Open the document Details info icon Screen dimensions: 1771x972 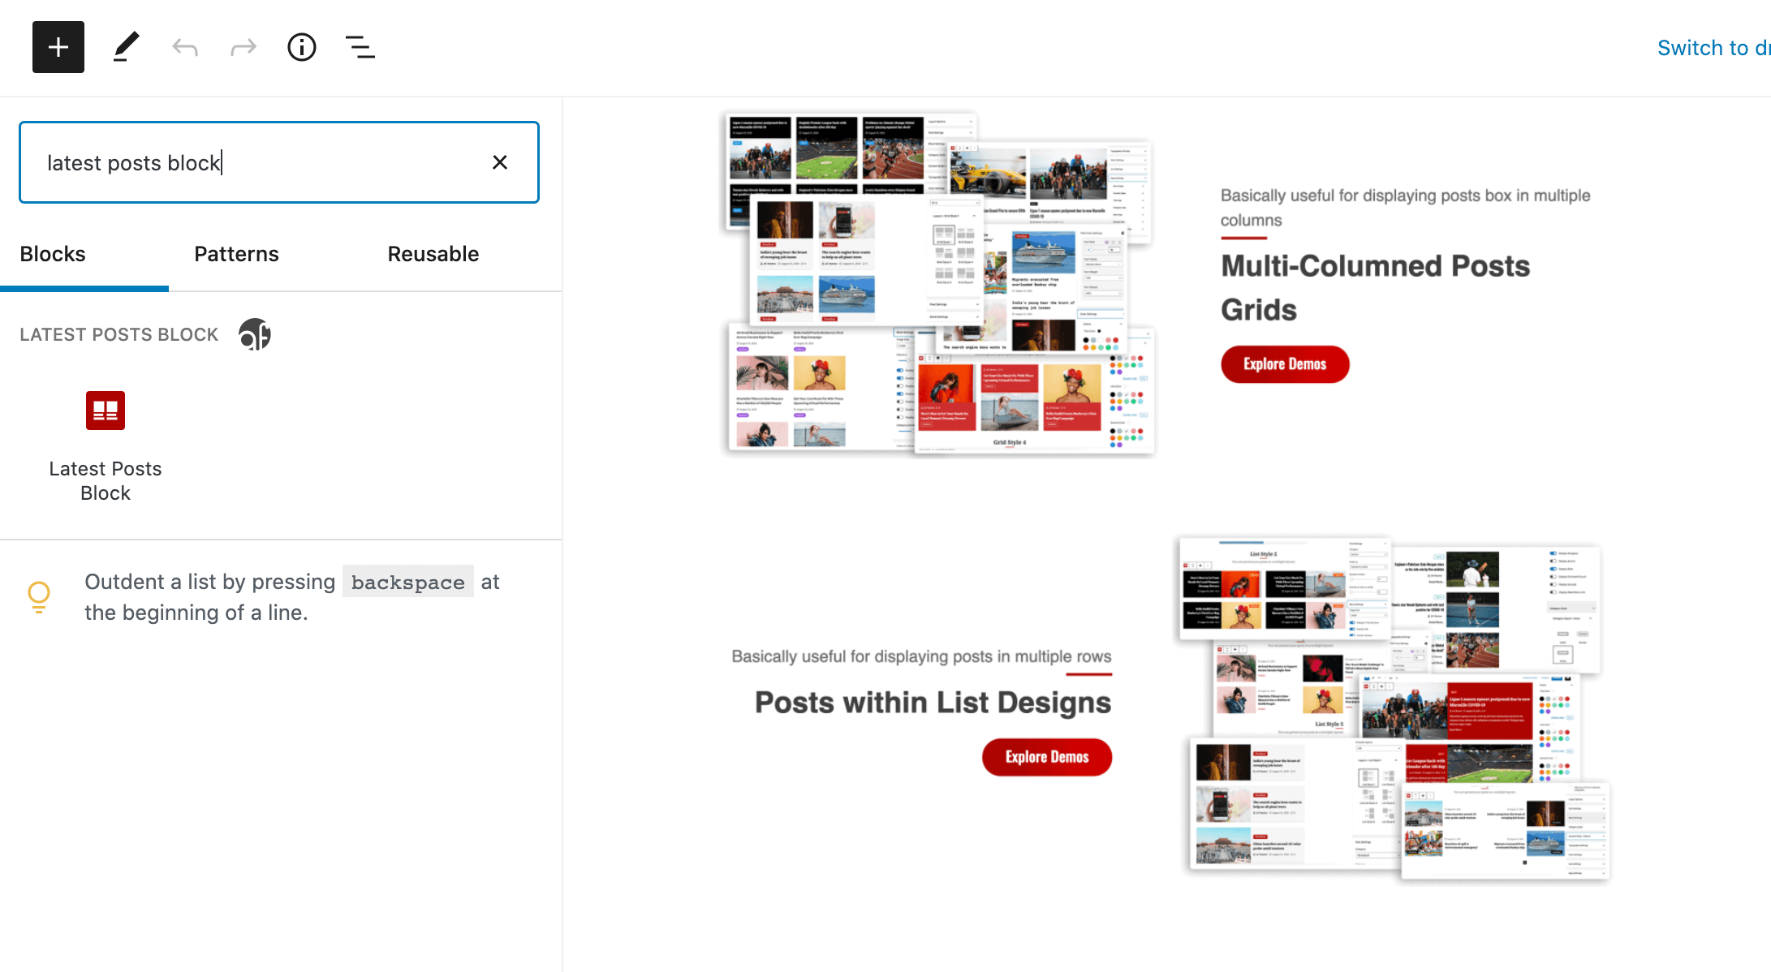pyautogui.click(x=302, y=47)
